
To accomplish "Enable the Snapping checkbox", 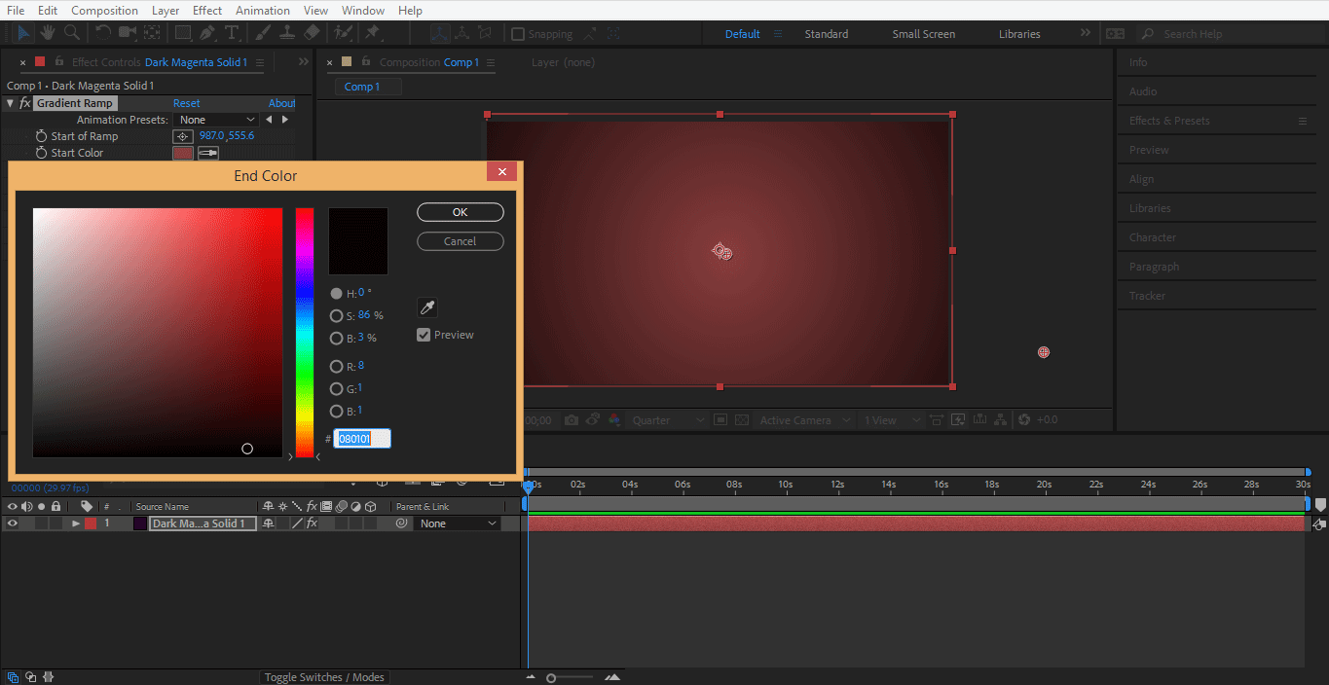I will coord(518,34).
